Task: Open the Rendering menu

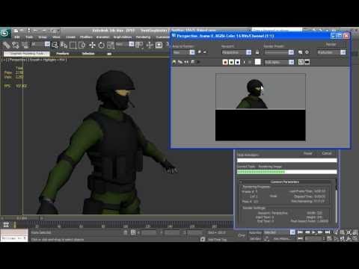Action: pos(143,37)
